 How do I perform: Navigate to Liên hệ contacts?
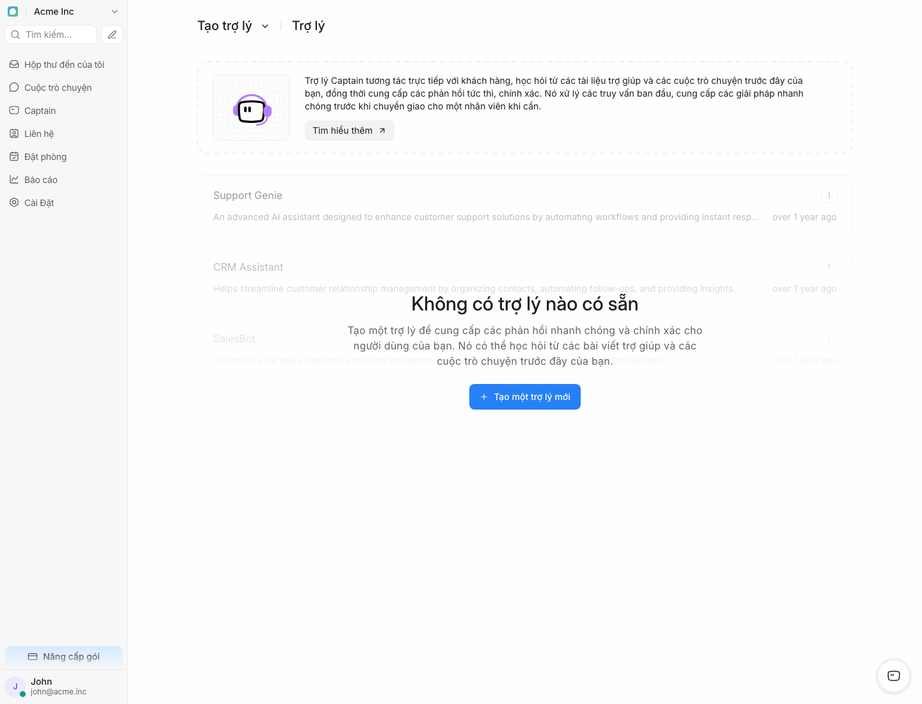[39, 134]
